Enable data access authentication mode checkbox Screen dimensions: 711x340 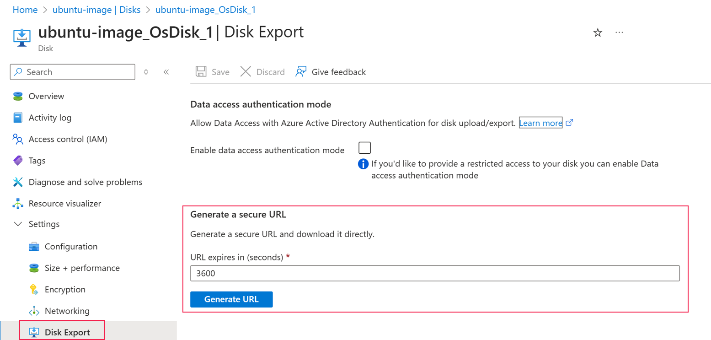[364, 148]
